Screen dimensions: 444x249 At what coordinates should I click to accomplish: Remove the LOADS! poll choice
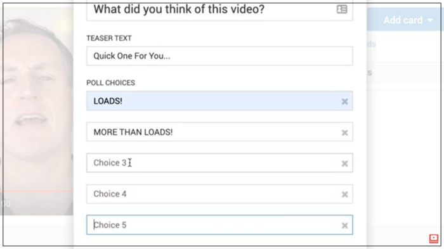coord(344,101)
